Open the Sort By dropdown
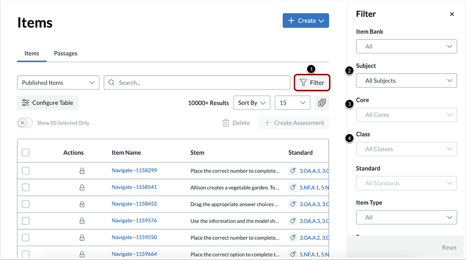The image size is (466, 260). [x=252, y=103]
